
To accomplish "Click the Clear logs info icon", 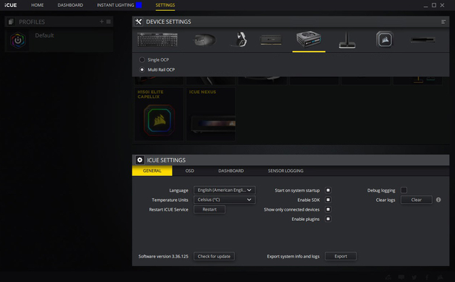I will (439, 200).
